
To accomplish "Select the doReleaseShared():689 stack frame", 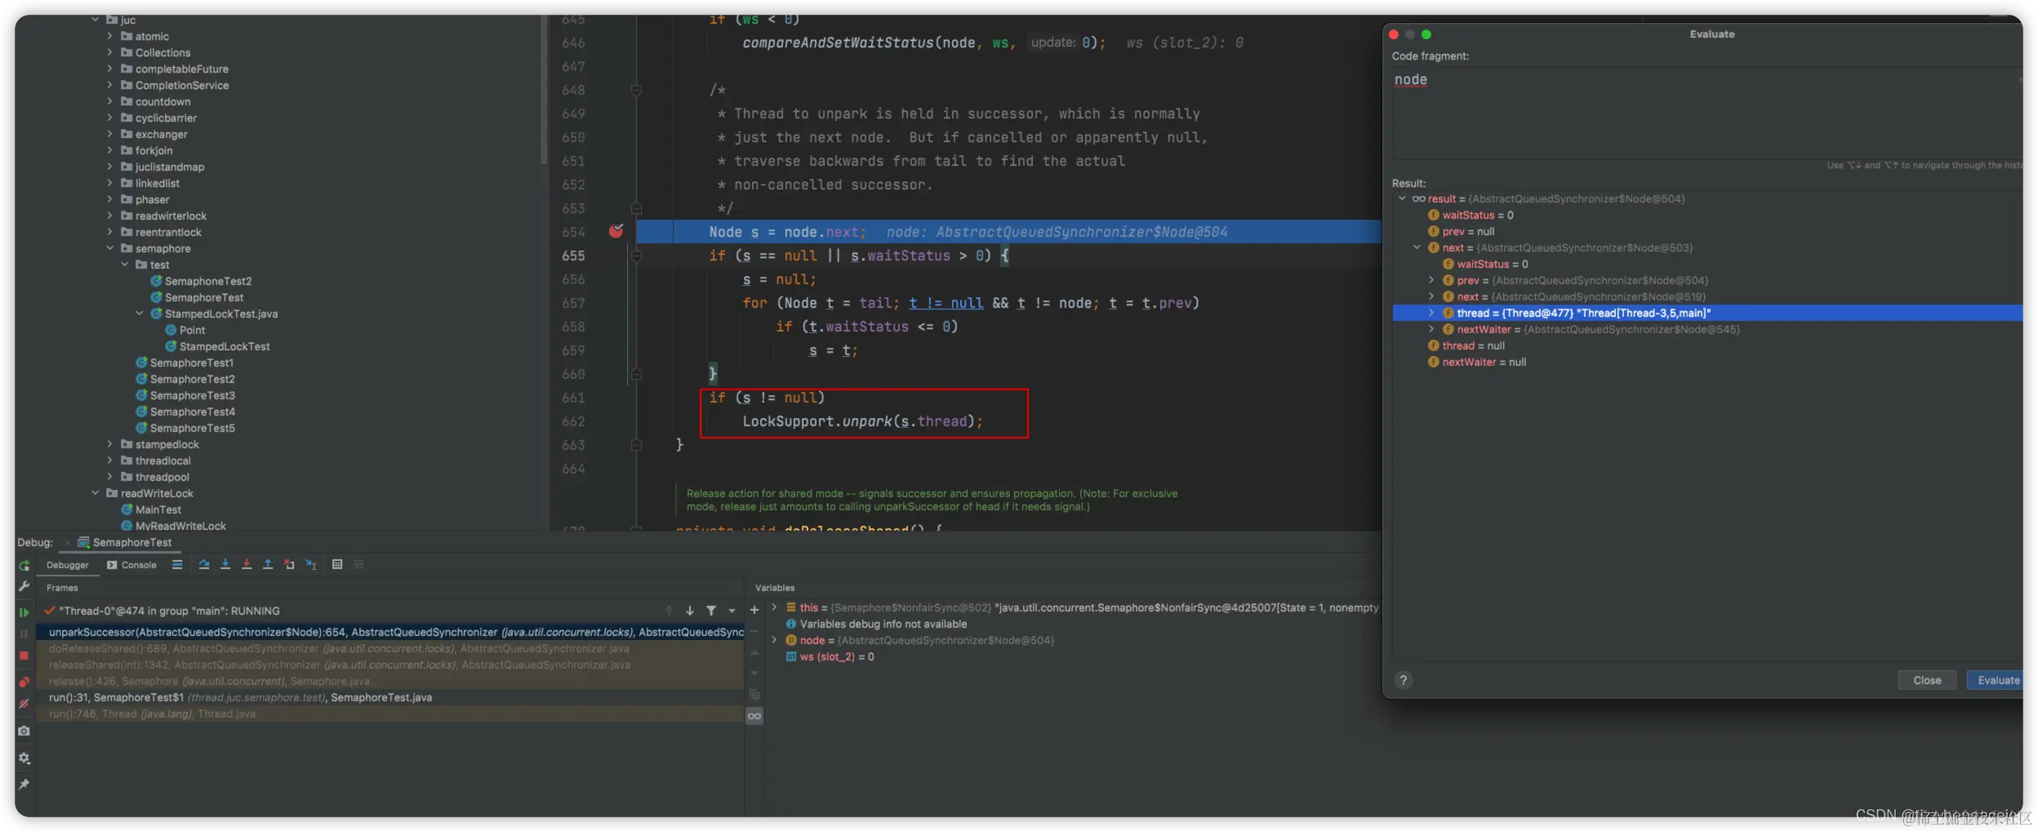I will click(390, 648).
